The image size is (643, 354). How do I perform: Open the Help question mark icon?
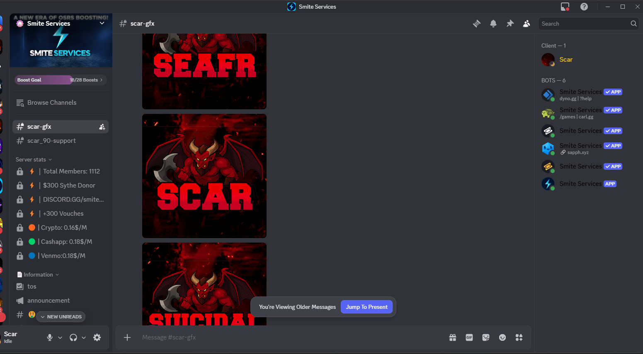(x=584, y=7)
